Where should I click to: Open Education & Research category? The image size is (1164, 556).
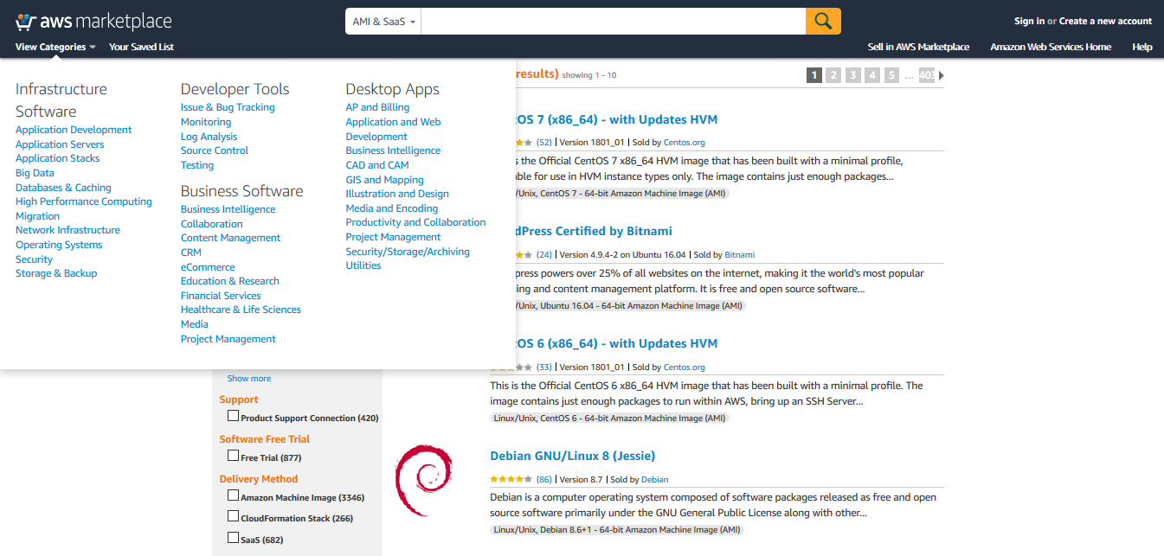tap(229, 281)
